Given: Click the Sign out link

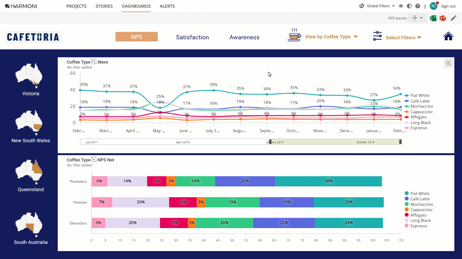Looking at the screenshot, I should click(448, 6).
